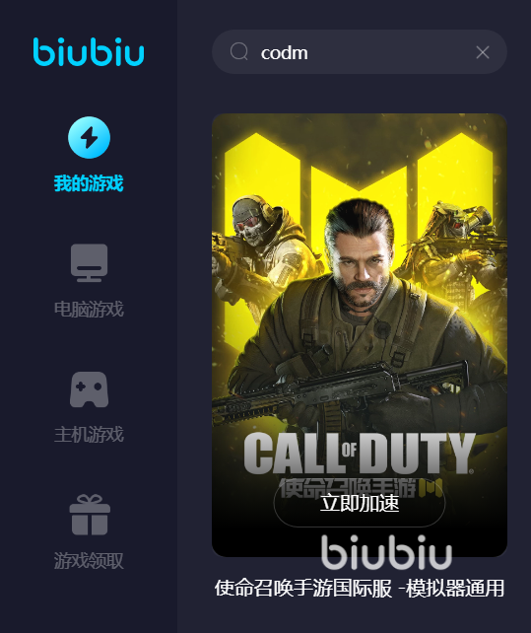Open the gift box rewards icon
The height and width of the screenshot is (633, 531).
(x=90, y=515)
